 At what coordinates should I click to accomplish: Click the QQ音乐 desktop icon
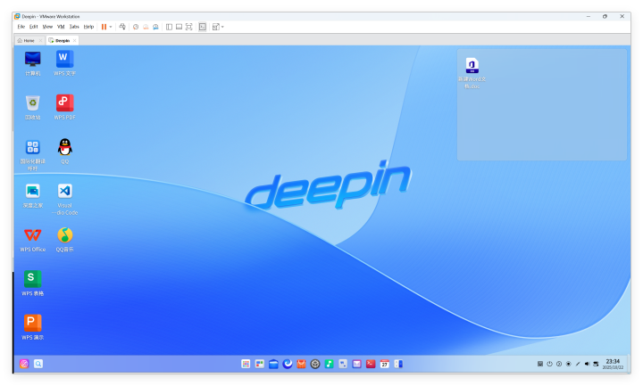[x=65, y=235]
